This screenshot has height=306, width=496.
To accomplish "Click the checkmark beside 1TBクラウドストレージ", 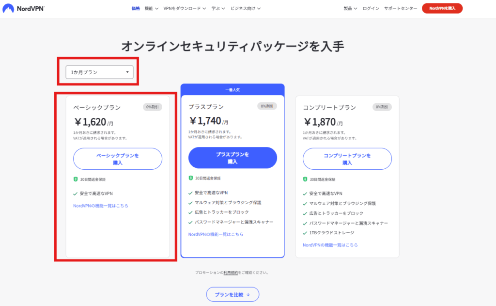I will tap(305, 233).
